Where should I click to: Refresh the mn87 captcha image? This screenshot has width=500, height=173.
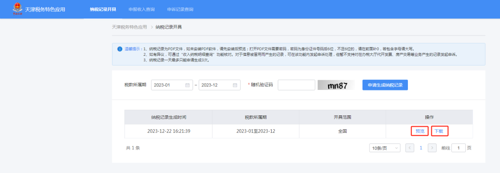[x=337, y=85]
